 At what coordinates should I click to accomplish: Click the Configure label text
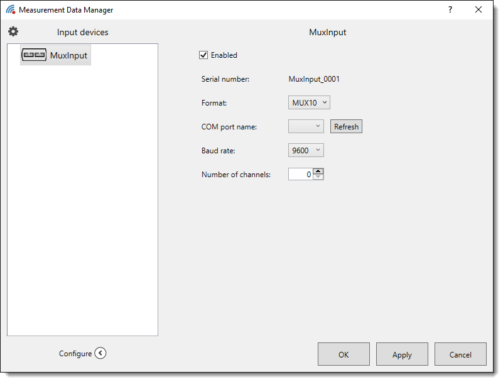[x=75, y=354]
